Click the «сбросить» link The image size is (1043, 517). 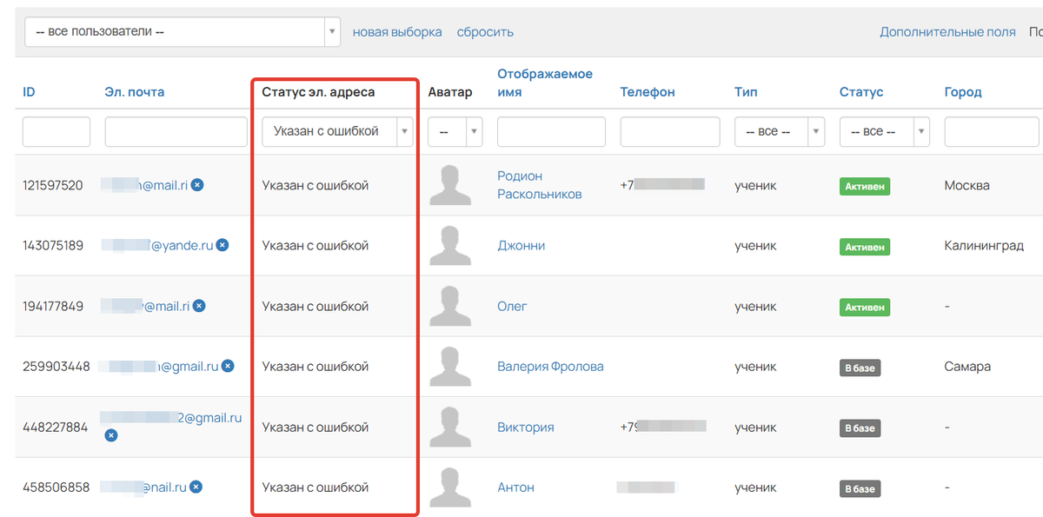pyautogui.click(x=485, y=32)
